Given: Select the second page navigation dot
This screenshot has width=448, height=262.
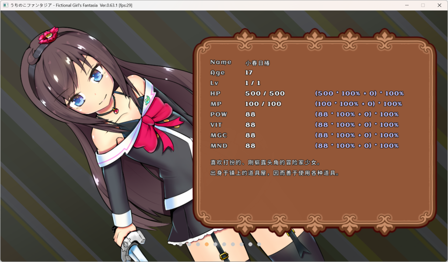Looking at the screenshot, I should point(189,245).
